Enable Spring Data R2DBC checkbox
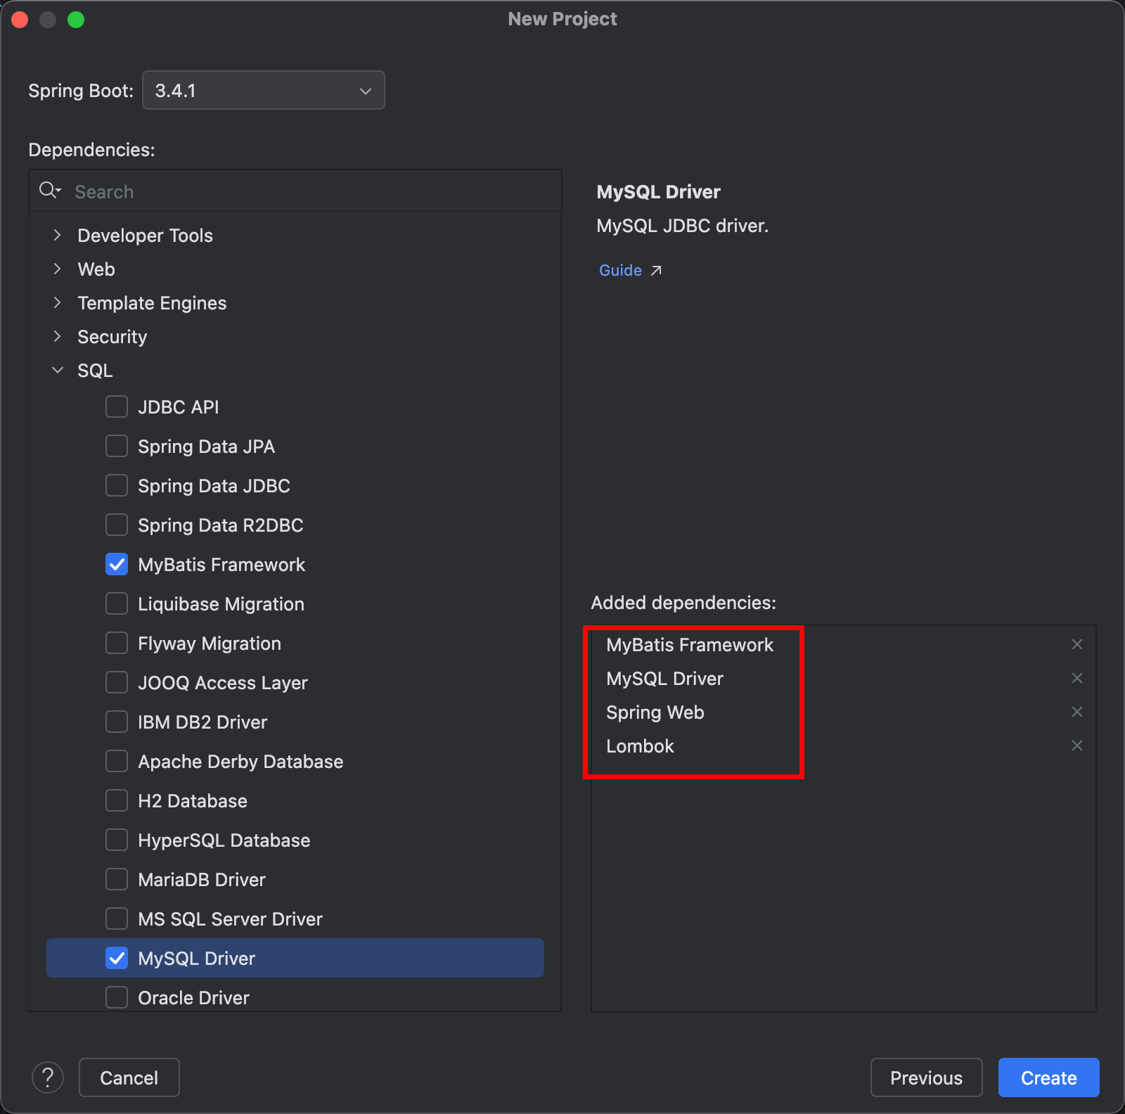1125x1114 pixels. coord(117,525)
